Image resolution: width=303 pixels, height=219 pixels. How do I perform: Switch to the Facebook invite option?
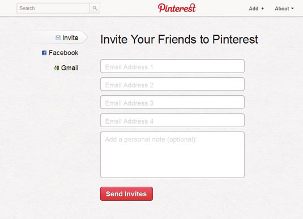60,53
